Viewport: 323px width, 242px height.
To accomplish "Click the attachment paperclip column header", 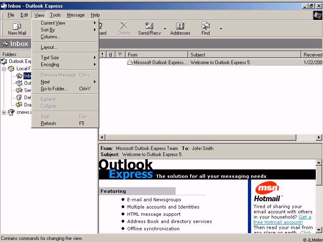I will 111,54.
